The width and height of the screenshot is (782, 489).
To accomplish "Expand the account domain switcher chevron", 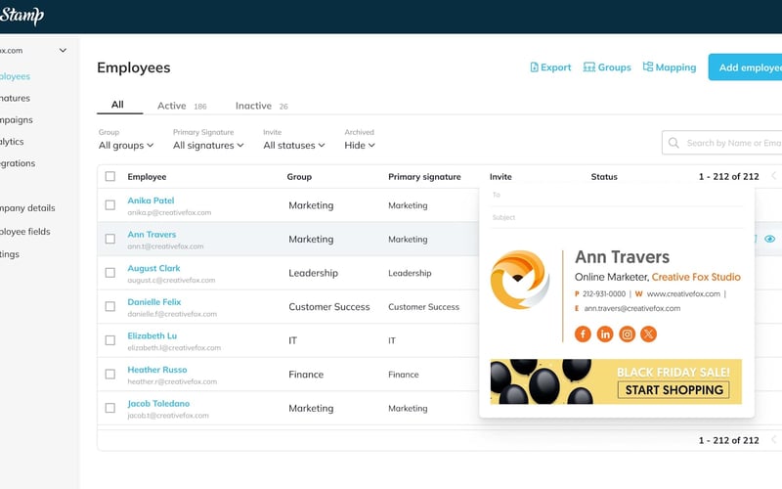I will [63, 51].
